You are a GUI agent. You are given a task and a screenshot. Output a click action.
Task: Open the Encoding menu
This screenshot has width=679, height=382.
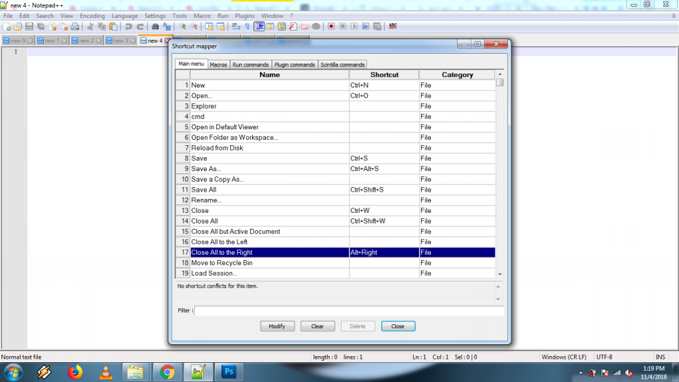click(92, 16)
